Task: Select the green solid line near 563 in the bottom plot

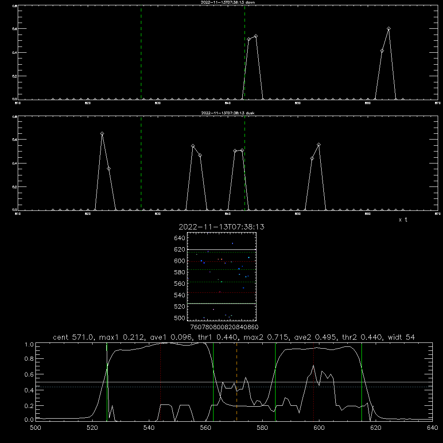Action: 214,381
